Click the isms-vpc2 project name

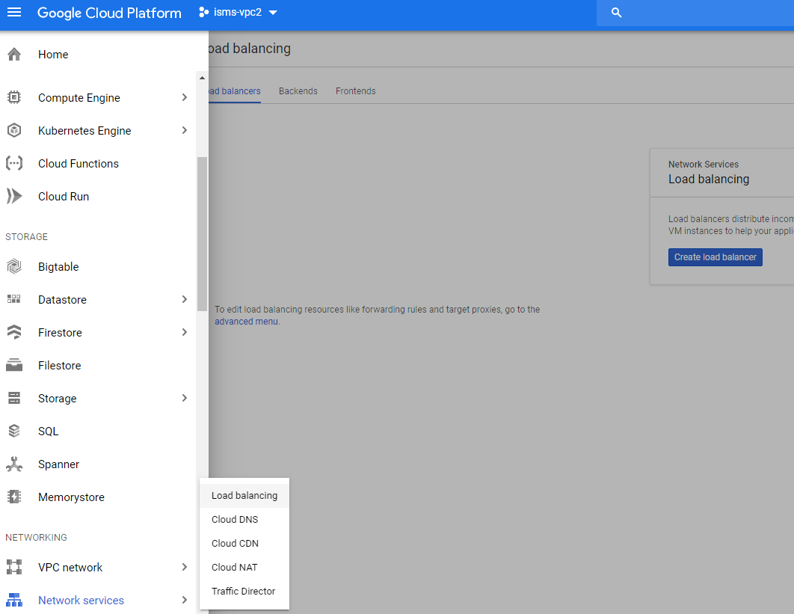(x=238, y=12)
